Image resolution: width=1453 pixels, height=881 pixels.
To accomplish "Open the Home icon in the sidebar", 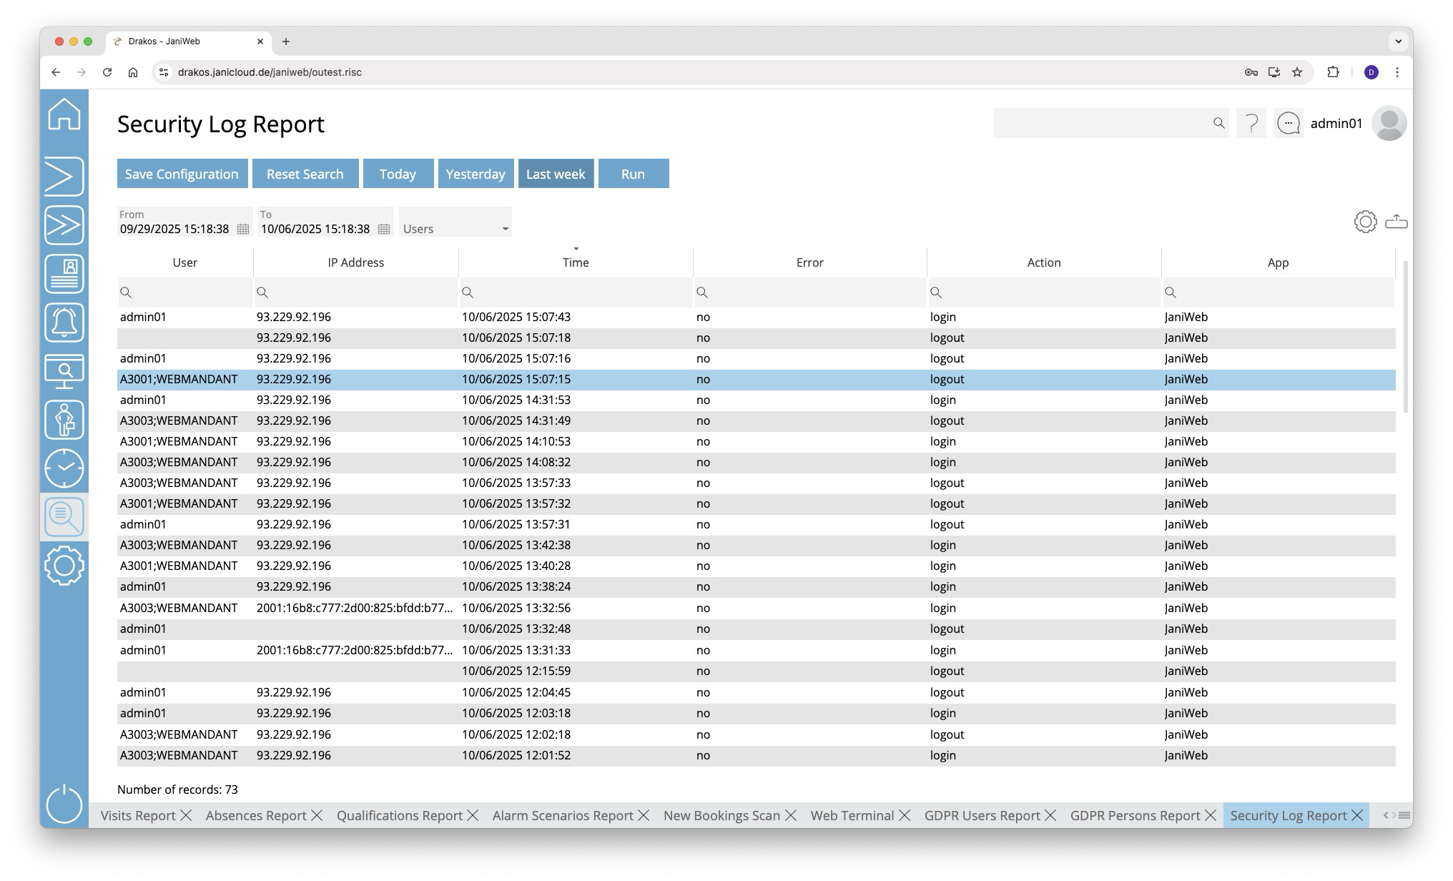I will point(64,114).
